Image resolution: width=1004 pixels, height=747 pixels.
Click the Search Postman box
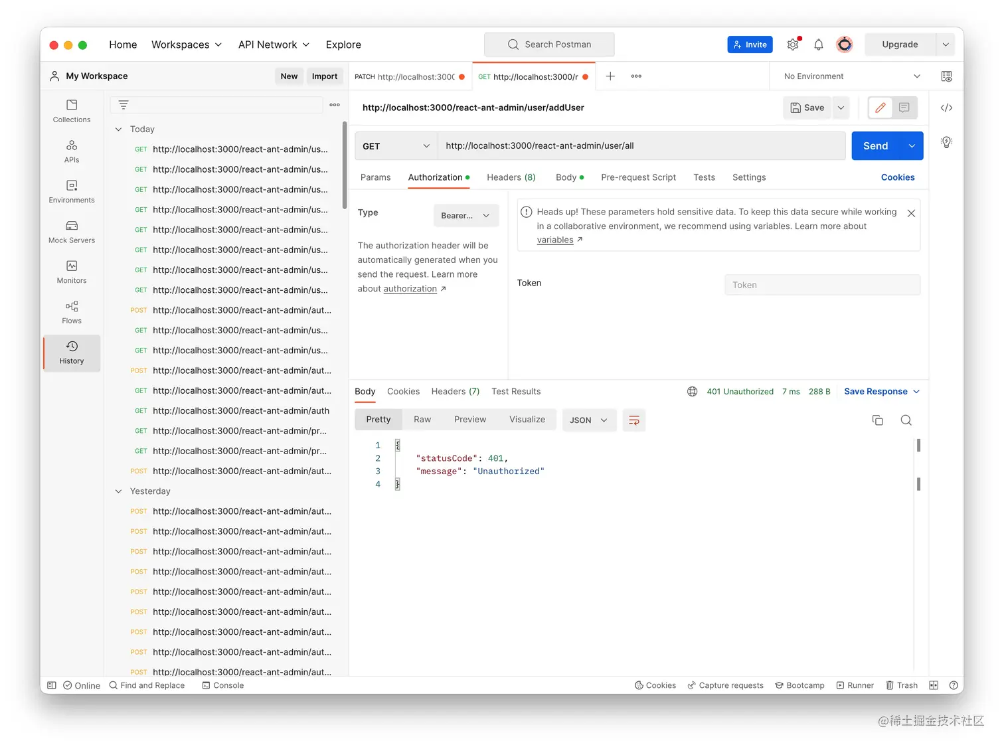(x=549, y=44)
